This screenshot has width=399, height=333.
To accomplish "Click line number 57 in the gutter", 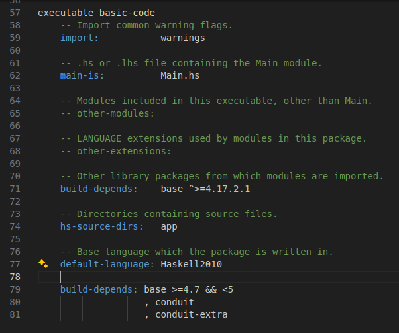I will pyautogui.click(x=16, y=13).
